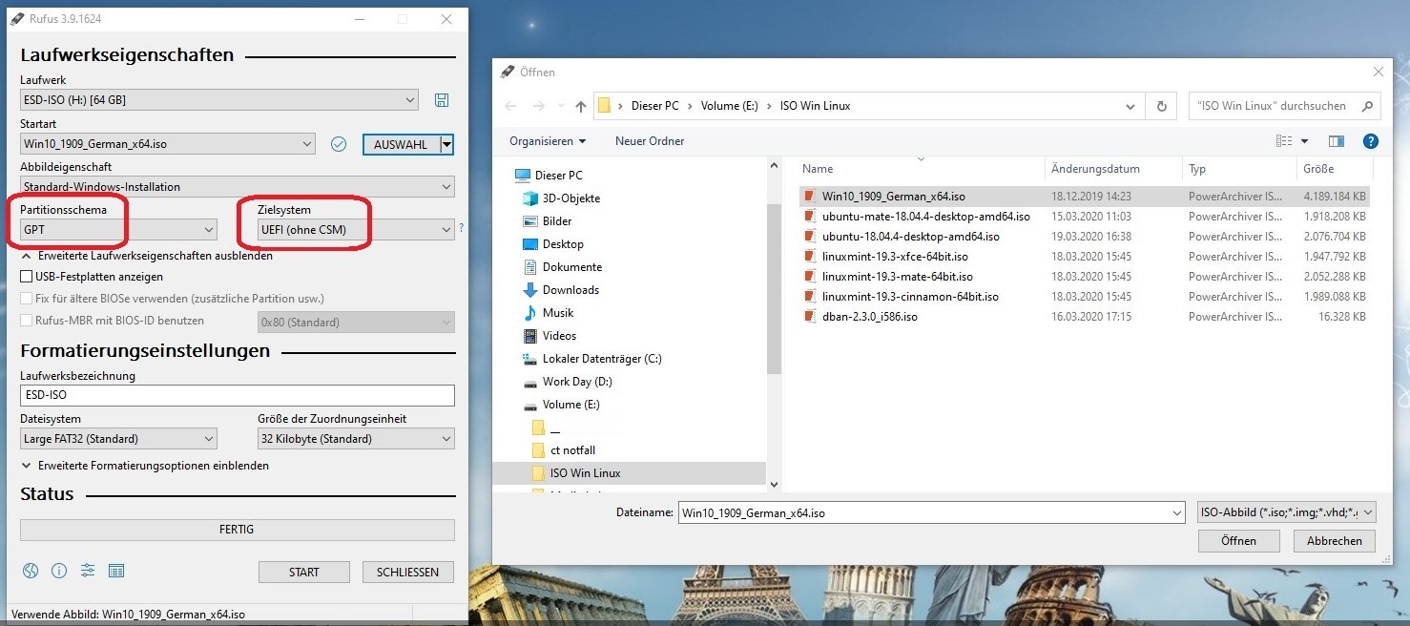Open the Partitionsschema GPT dropdown
Screen dimensions: 1410x626
click(x=209, y=230)
